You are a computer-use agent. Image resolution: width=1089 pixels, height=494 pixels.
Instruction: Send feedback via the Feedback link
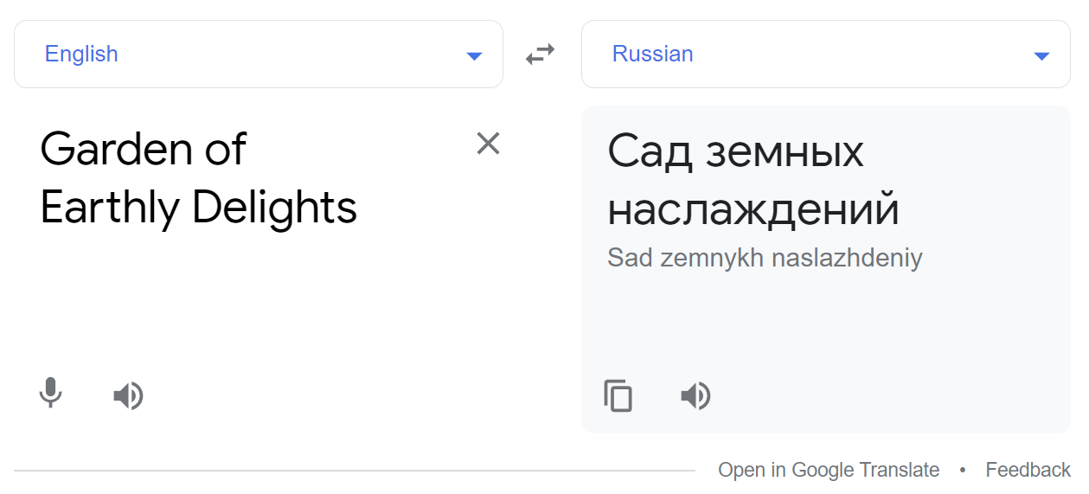(x=1028, y=470)
